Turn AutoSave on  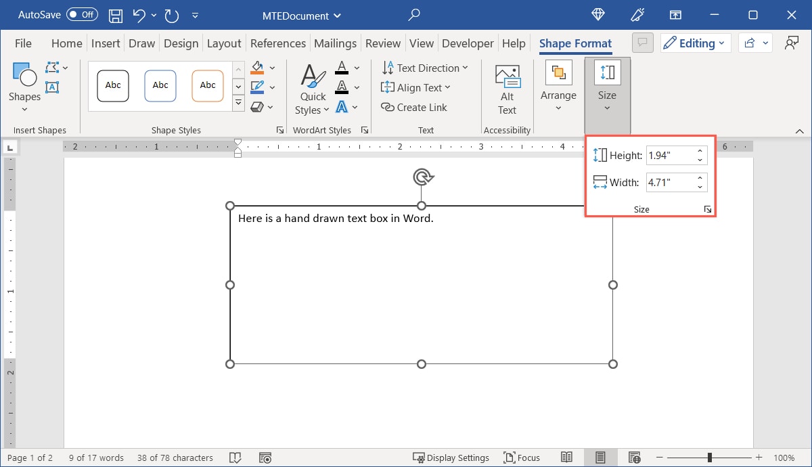[x=81, y=14]
